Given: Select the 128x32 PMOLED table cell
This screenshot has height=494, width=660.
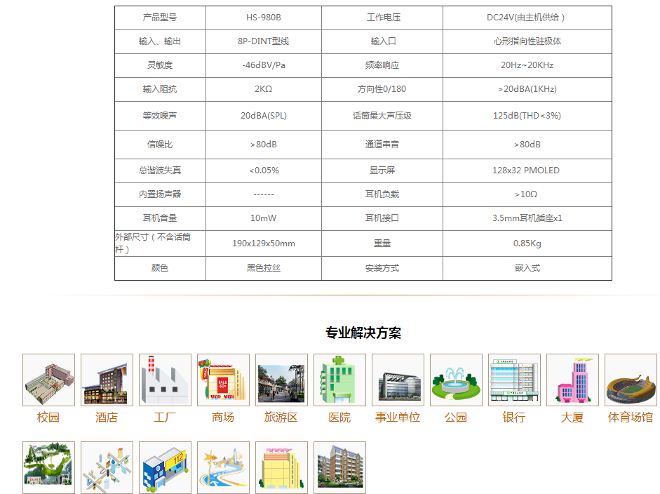Looking at the screenshot, I should click(527, 171).
